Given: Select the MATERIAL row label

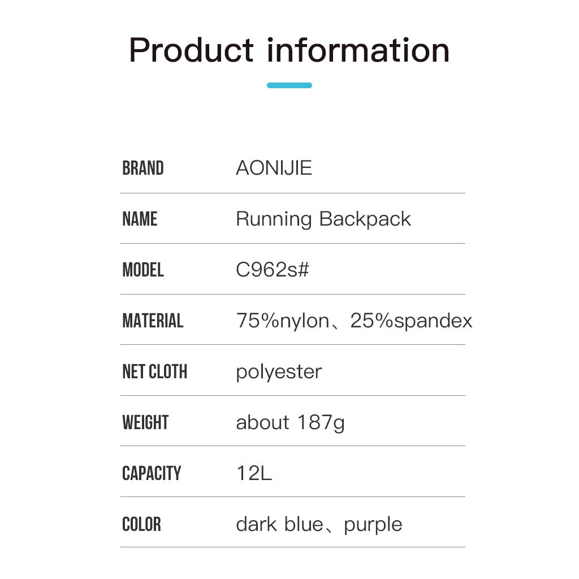Looking at the screenshot, I should click(153, 321).
